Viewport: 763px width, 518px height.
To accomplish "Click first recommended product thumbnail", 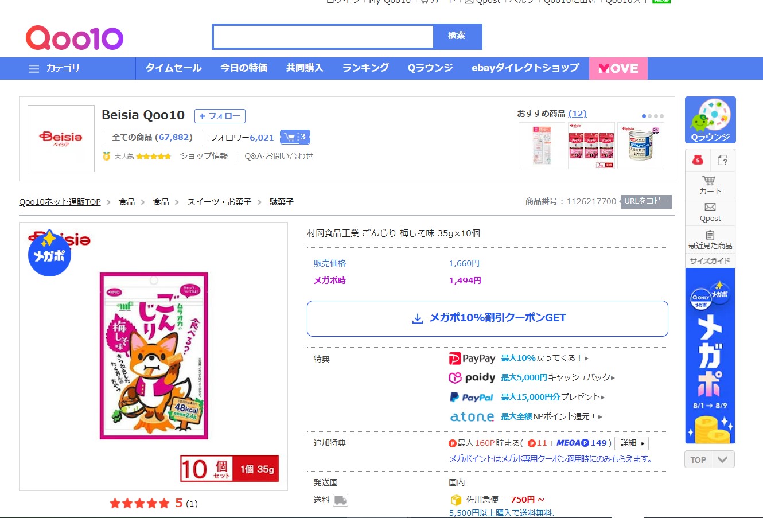I will [542, 146].
